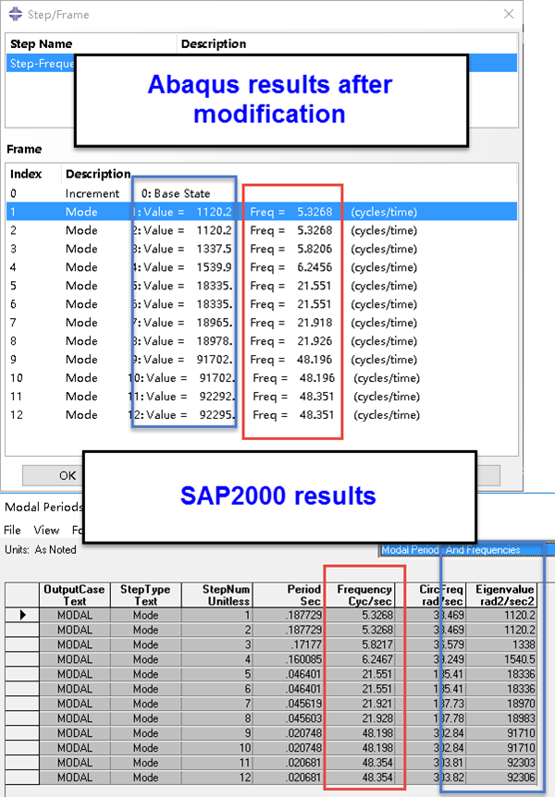
Task: Select frame 11 with Value 92292
Action: 262,397
